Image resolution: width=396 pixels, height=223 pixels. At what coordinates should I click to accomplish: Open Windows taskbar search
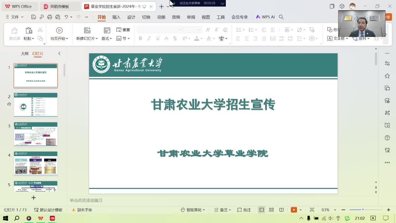(x=17, y=218)
